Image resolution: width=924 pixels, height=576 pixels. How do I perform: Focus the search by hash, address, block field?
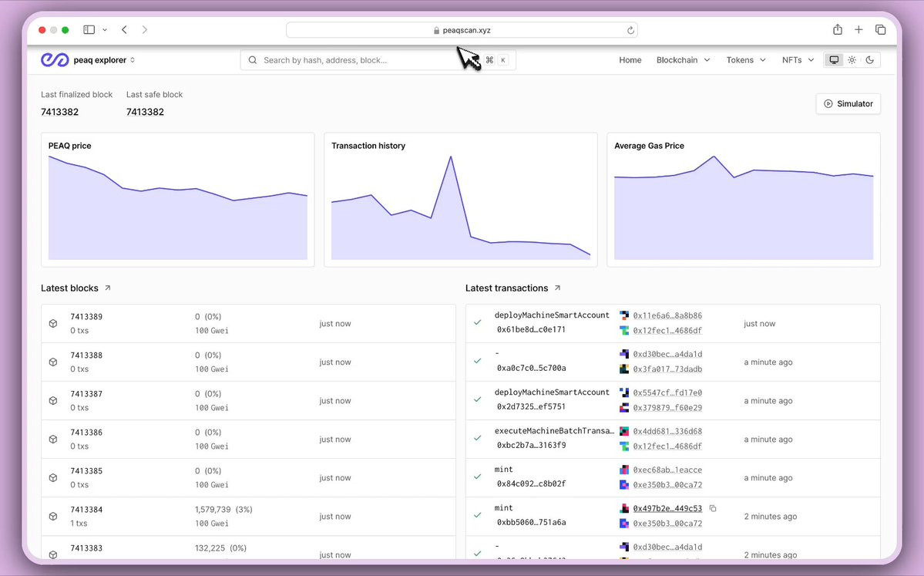coord(378,60)
